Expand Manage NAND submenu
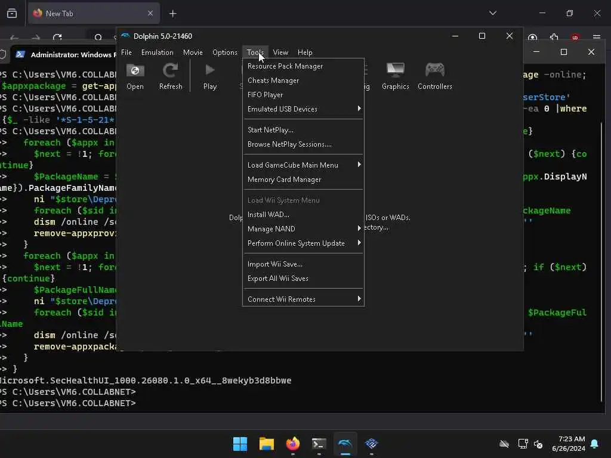Screen dimensions: 611x458 tap(303, 229)
